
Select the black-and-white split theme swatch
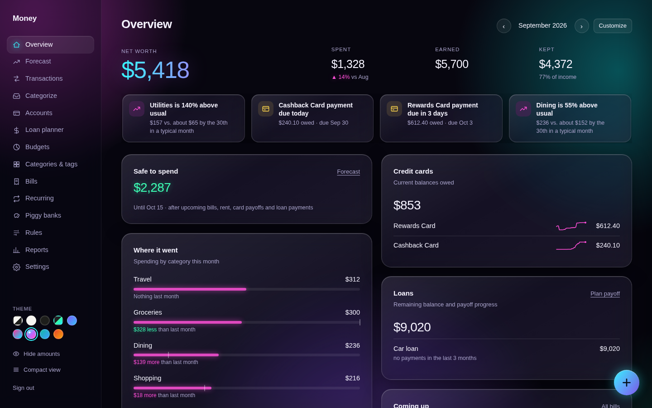click(x=18, y=321)
